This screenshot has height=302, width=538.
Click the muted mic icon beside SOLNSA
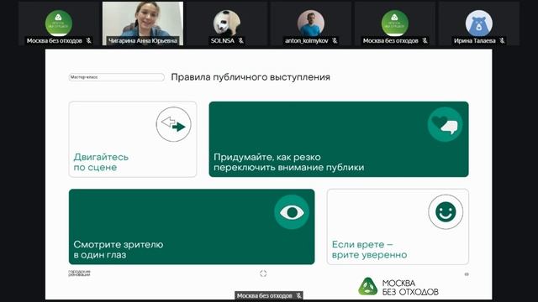coord(241,40)
